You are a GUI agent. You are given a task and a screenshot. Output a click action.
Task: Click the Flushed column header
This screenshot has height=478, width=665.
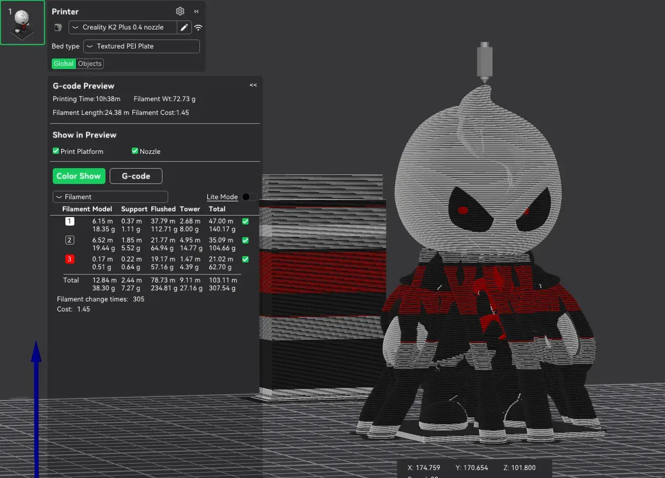[x=163, y=209]
